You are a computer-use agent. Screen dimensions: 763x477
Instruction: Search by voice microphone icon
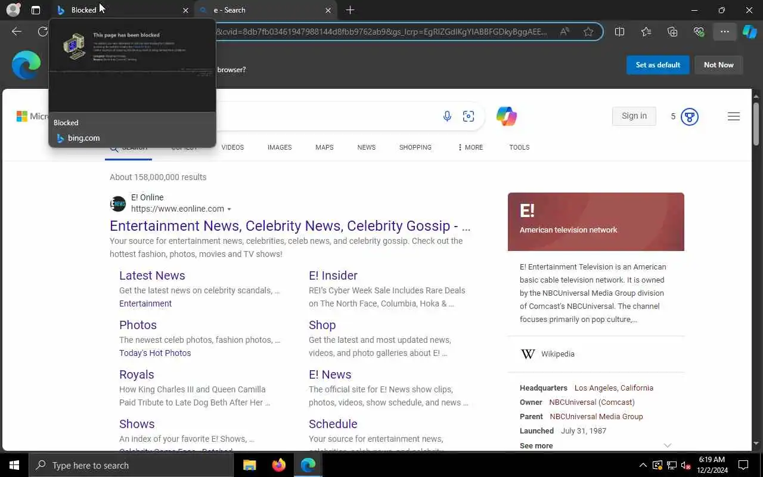click(x=447, y=116)
